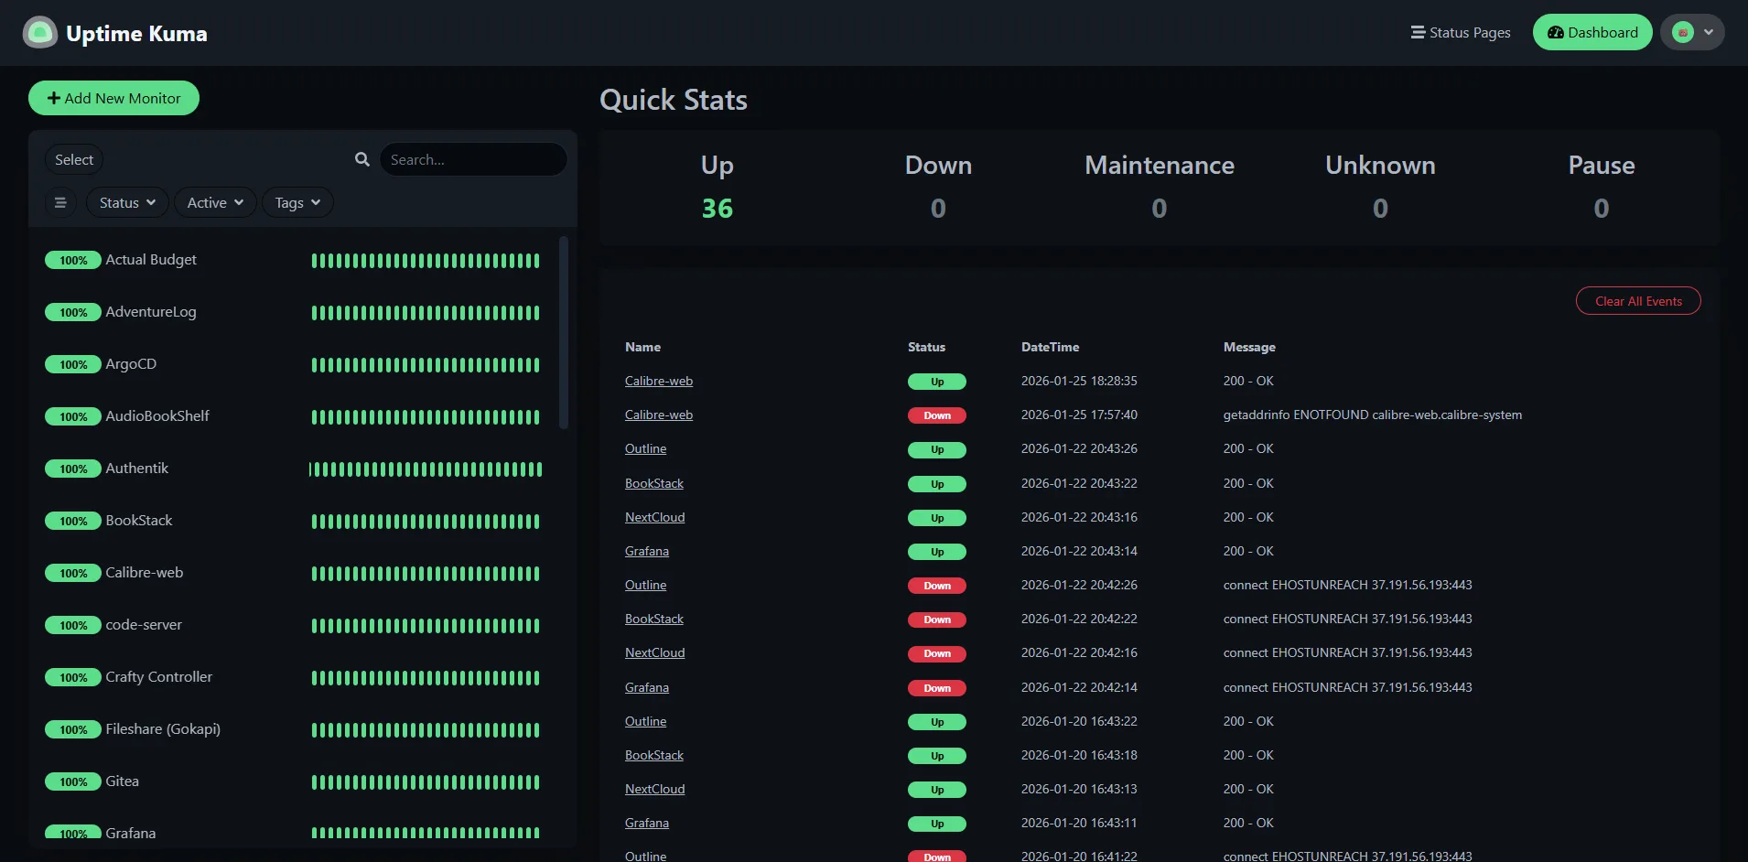Open the Grafana event link

click(x=646, y=551)
